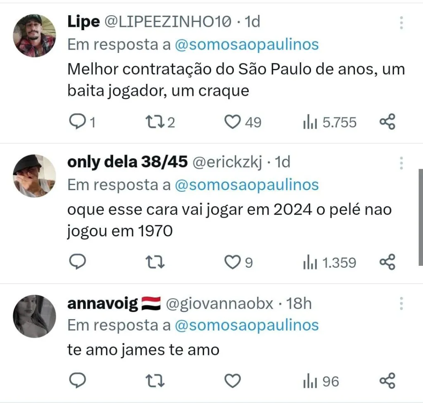Viewport: 423px width, 403px height.
Task: Open Lipe's profile picture
Action: [x=34, y=35]
